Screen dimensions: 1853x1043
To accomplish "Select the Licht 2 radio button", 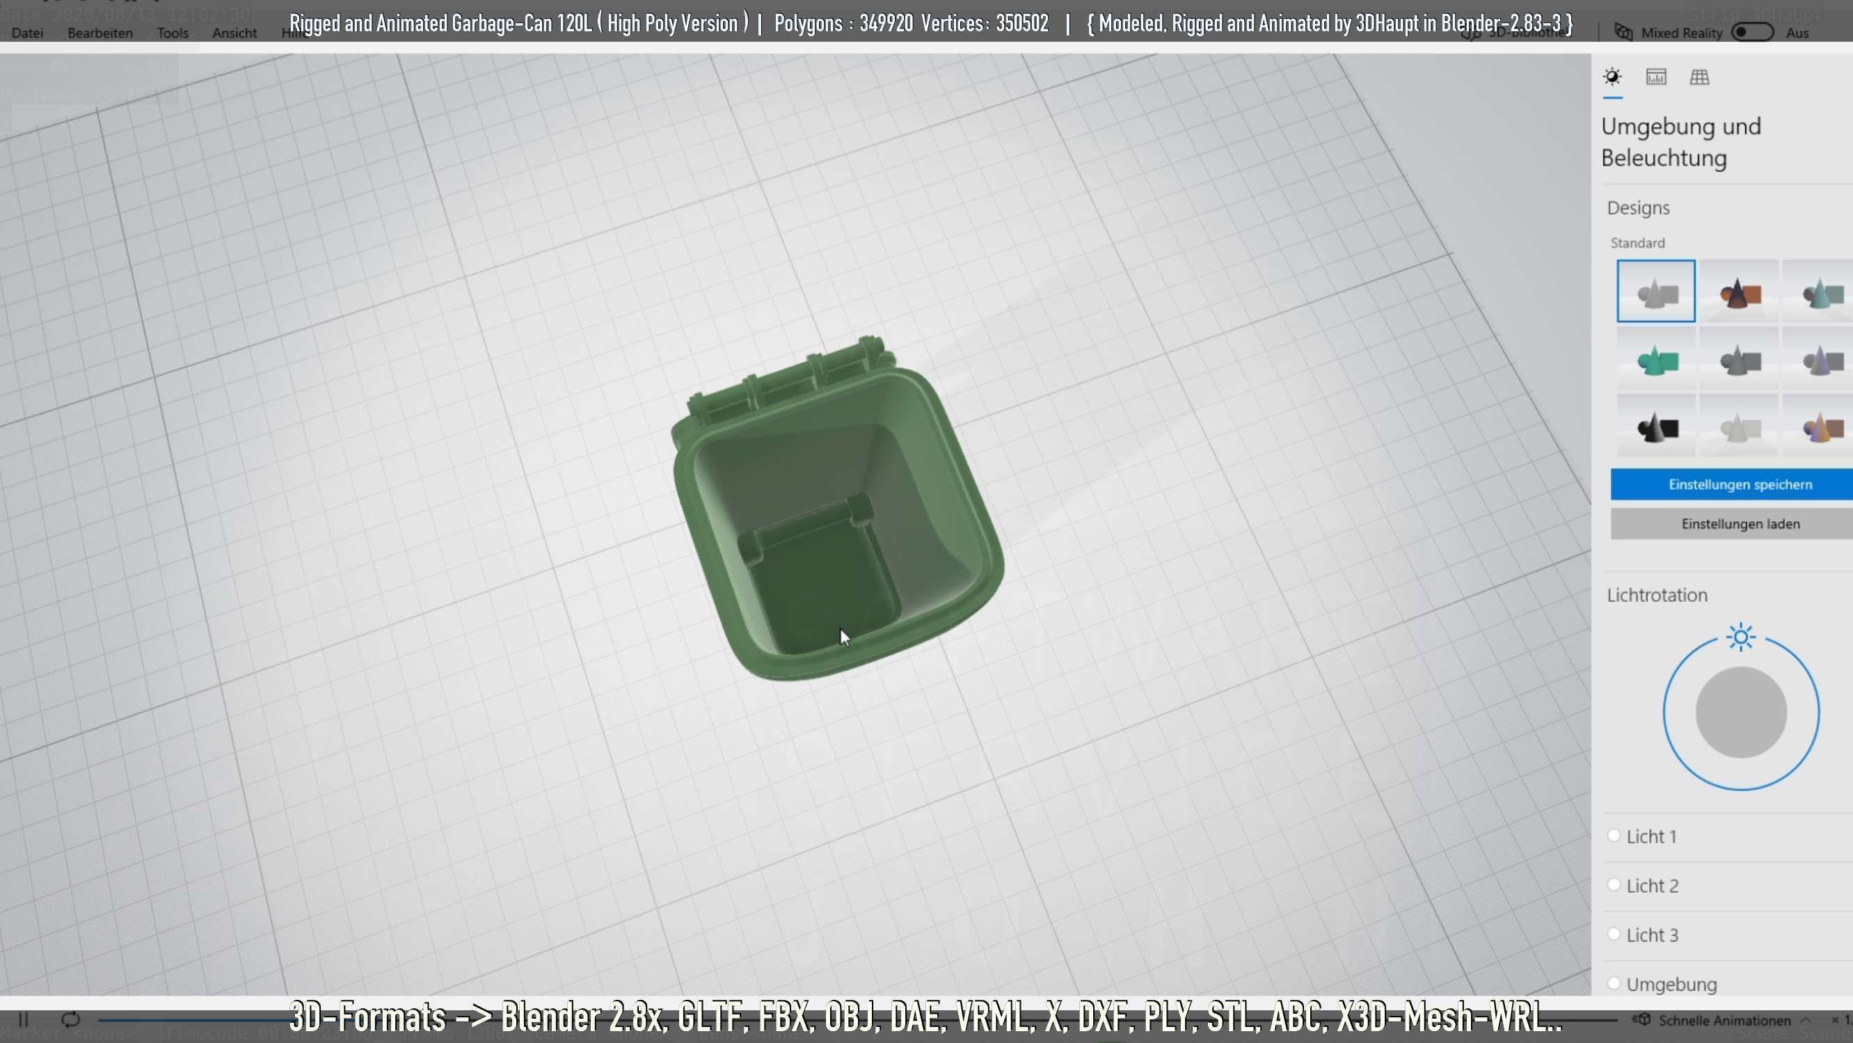I will pyautogui.click(x=1614, y=884).
